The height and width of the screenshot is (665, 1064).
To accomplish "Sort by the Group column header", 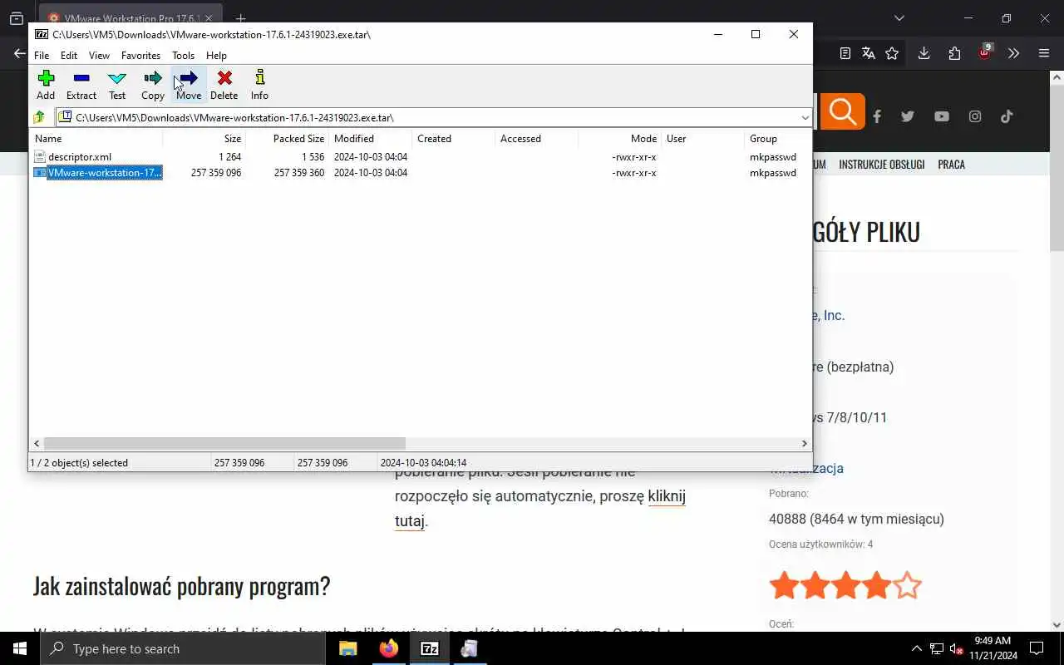I will [777, 139].
